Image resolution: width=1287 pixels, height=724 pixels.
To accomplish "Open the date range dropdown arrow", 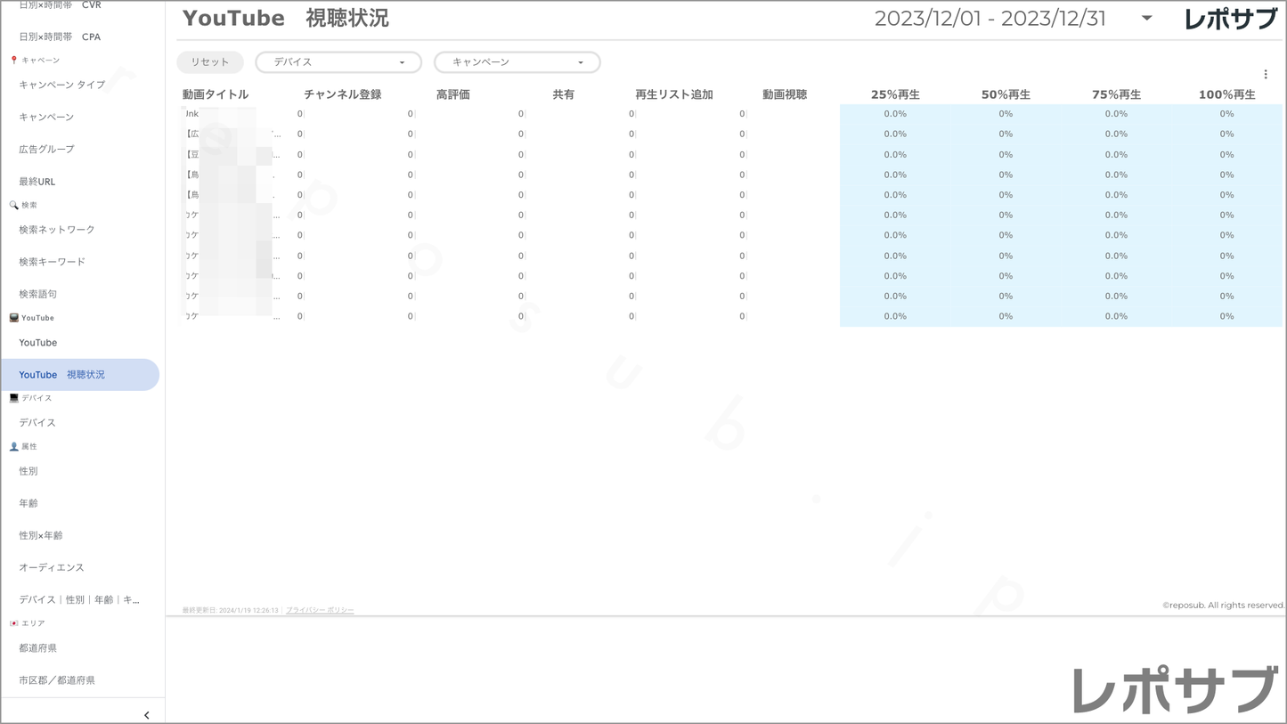I will (1146, 19).
